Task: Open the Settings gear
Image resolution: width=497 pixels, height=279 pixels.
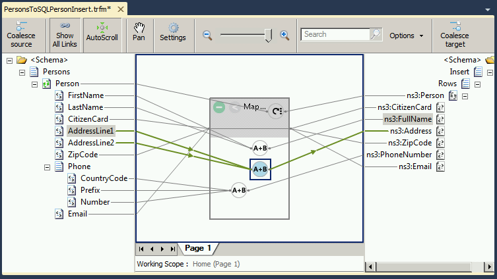Action: (173, 28)
